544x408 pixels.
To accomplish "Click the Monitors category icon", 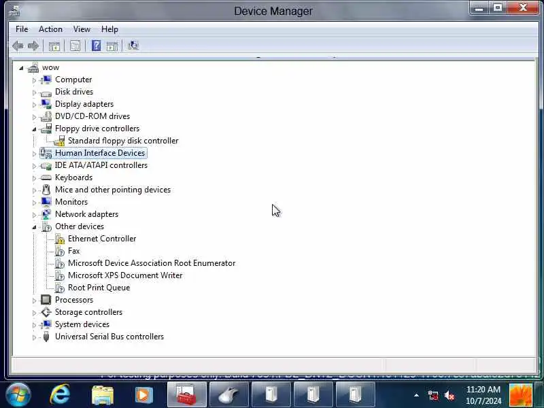I will coord(46,202).
